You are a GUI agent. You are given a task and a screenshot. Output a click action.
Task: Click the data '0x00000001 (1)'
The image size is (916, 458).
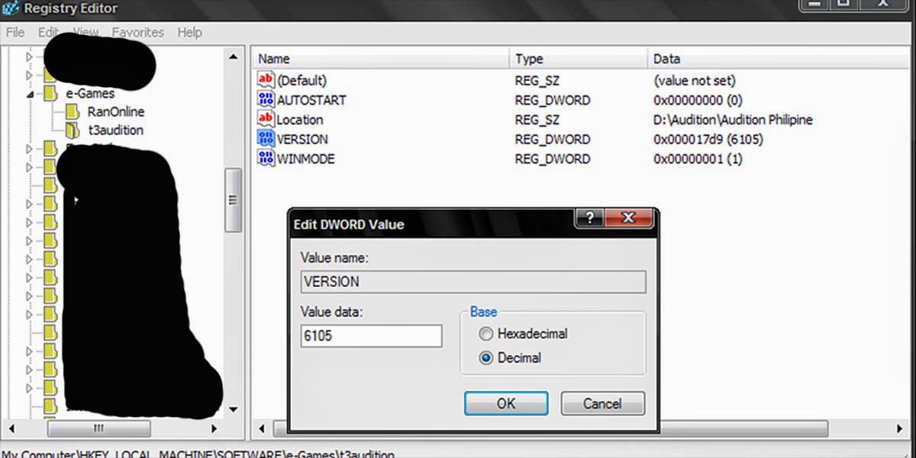[698, 159]
